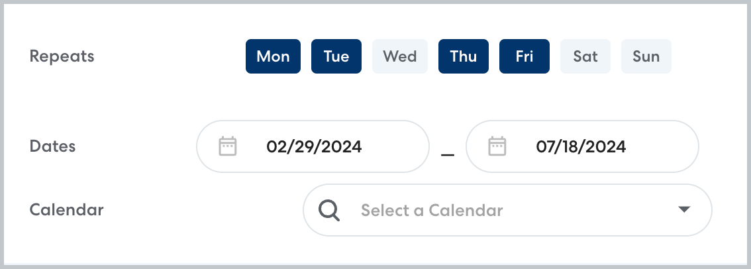Click the Select a Calendar placeholder text
This screenshot has height=269, width=751.
[432, 211]
